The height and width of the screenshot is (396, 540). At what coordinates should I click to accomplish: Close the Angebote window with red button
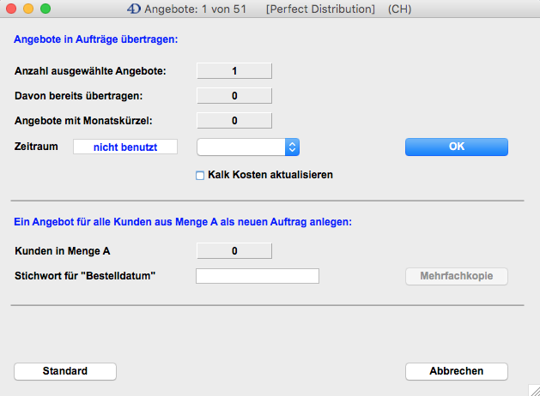(x=11, y=9)
